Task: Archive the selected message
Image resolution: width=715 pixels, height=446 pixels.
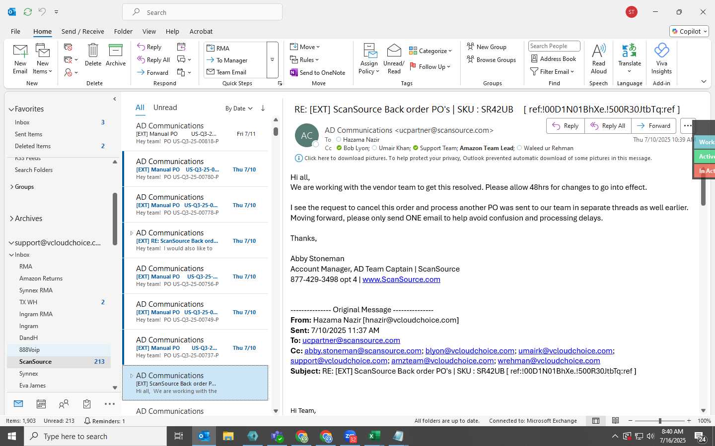Action: coord(116,55)
